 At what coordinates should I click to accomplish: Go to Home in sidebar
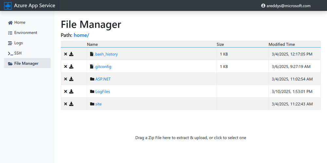click(20, 23)
